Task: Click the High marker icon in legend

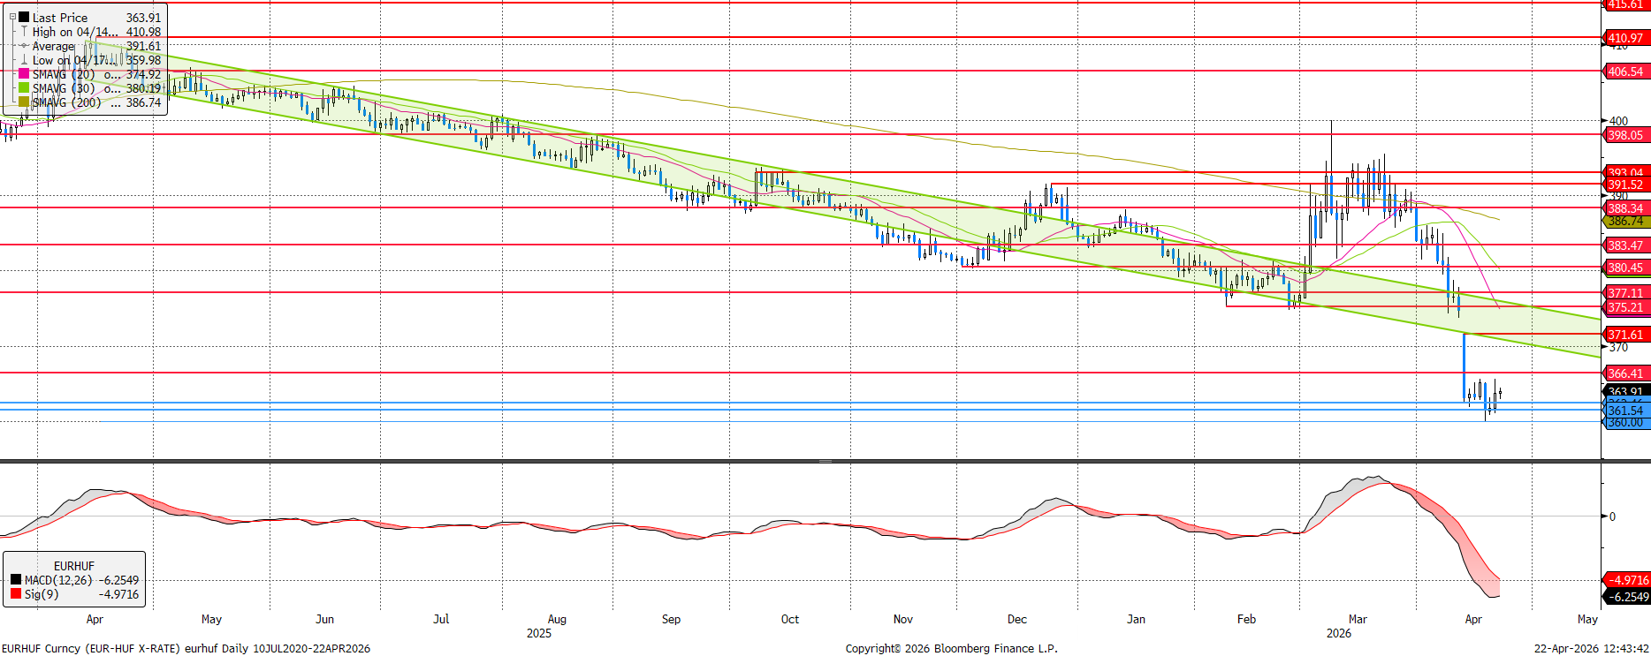Action: [x=24, y=32]
